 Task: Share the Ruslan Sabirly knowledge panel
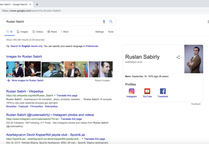(178, 57)
